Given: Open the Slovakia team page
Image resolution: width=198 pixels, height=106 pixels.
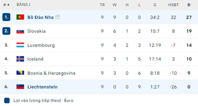Looking at the screenshot, I should [36, 31].
